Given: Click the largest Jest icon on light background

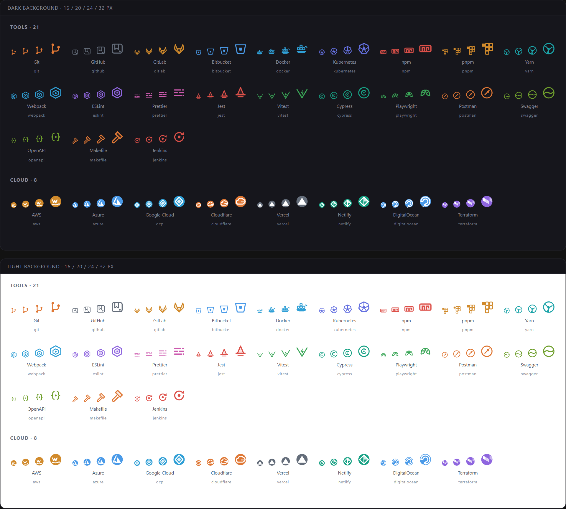Looking at the screenshot, I should click(241, 351).
